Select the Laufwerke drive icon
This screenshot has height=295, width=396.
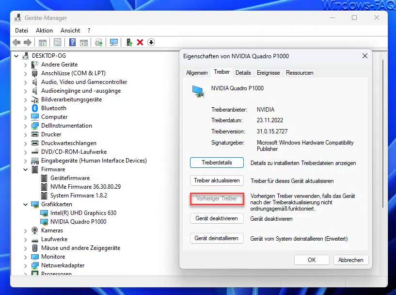[35, 240]
